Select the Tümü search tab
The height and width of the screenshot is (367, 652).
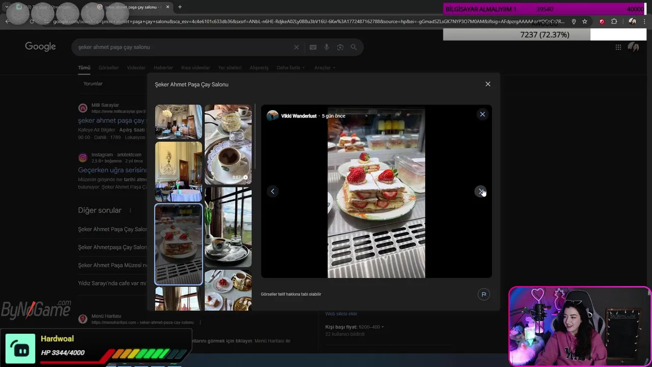[x=84, y=67]
